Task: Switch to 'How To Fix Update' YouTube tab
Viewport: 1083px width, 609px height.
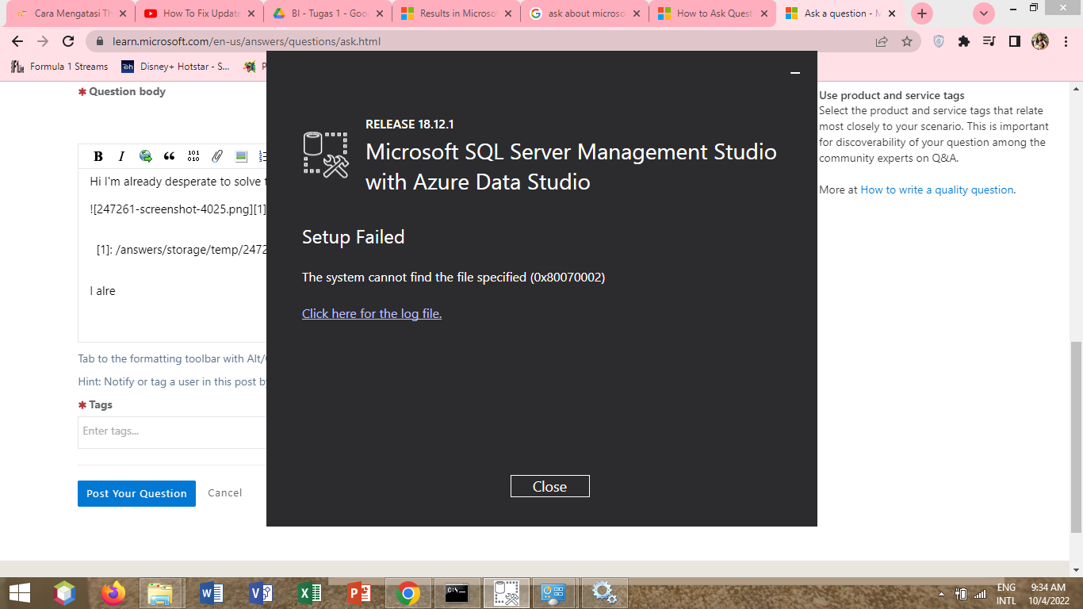Action: (199, 13)
